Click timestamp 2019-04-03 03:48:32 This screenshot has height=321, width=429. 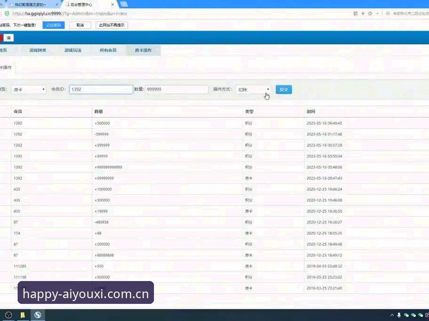coord(324,266)
